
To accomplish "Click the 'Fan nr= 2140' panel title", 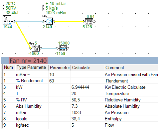I will point(28,61).
